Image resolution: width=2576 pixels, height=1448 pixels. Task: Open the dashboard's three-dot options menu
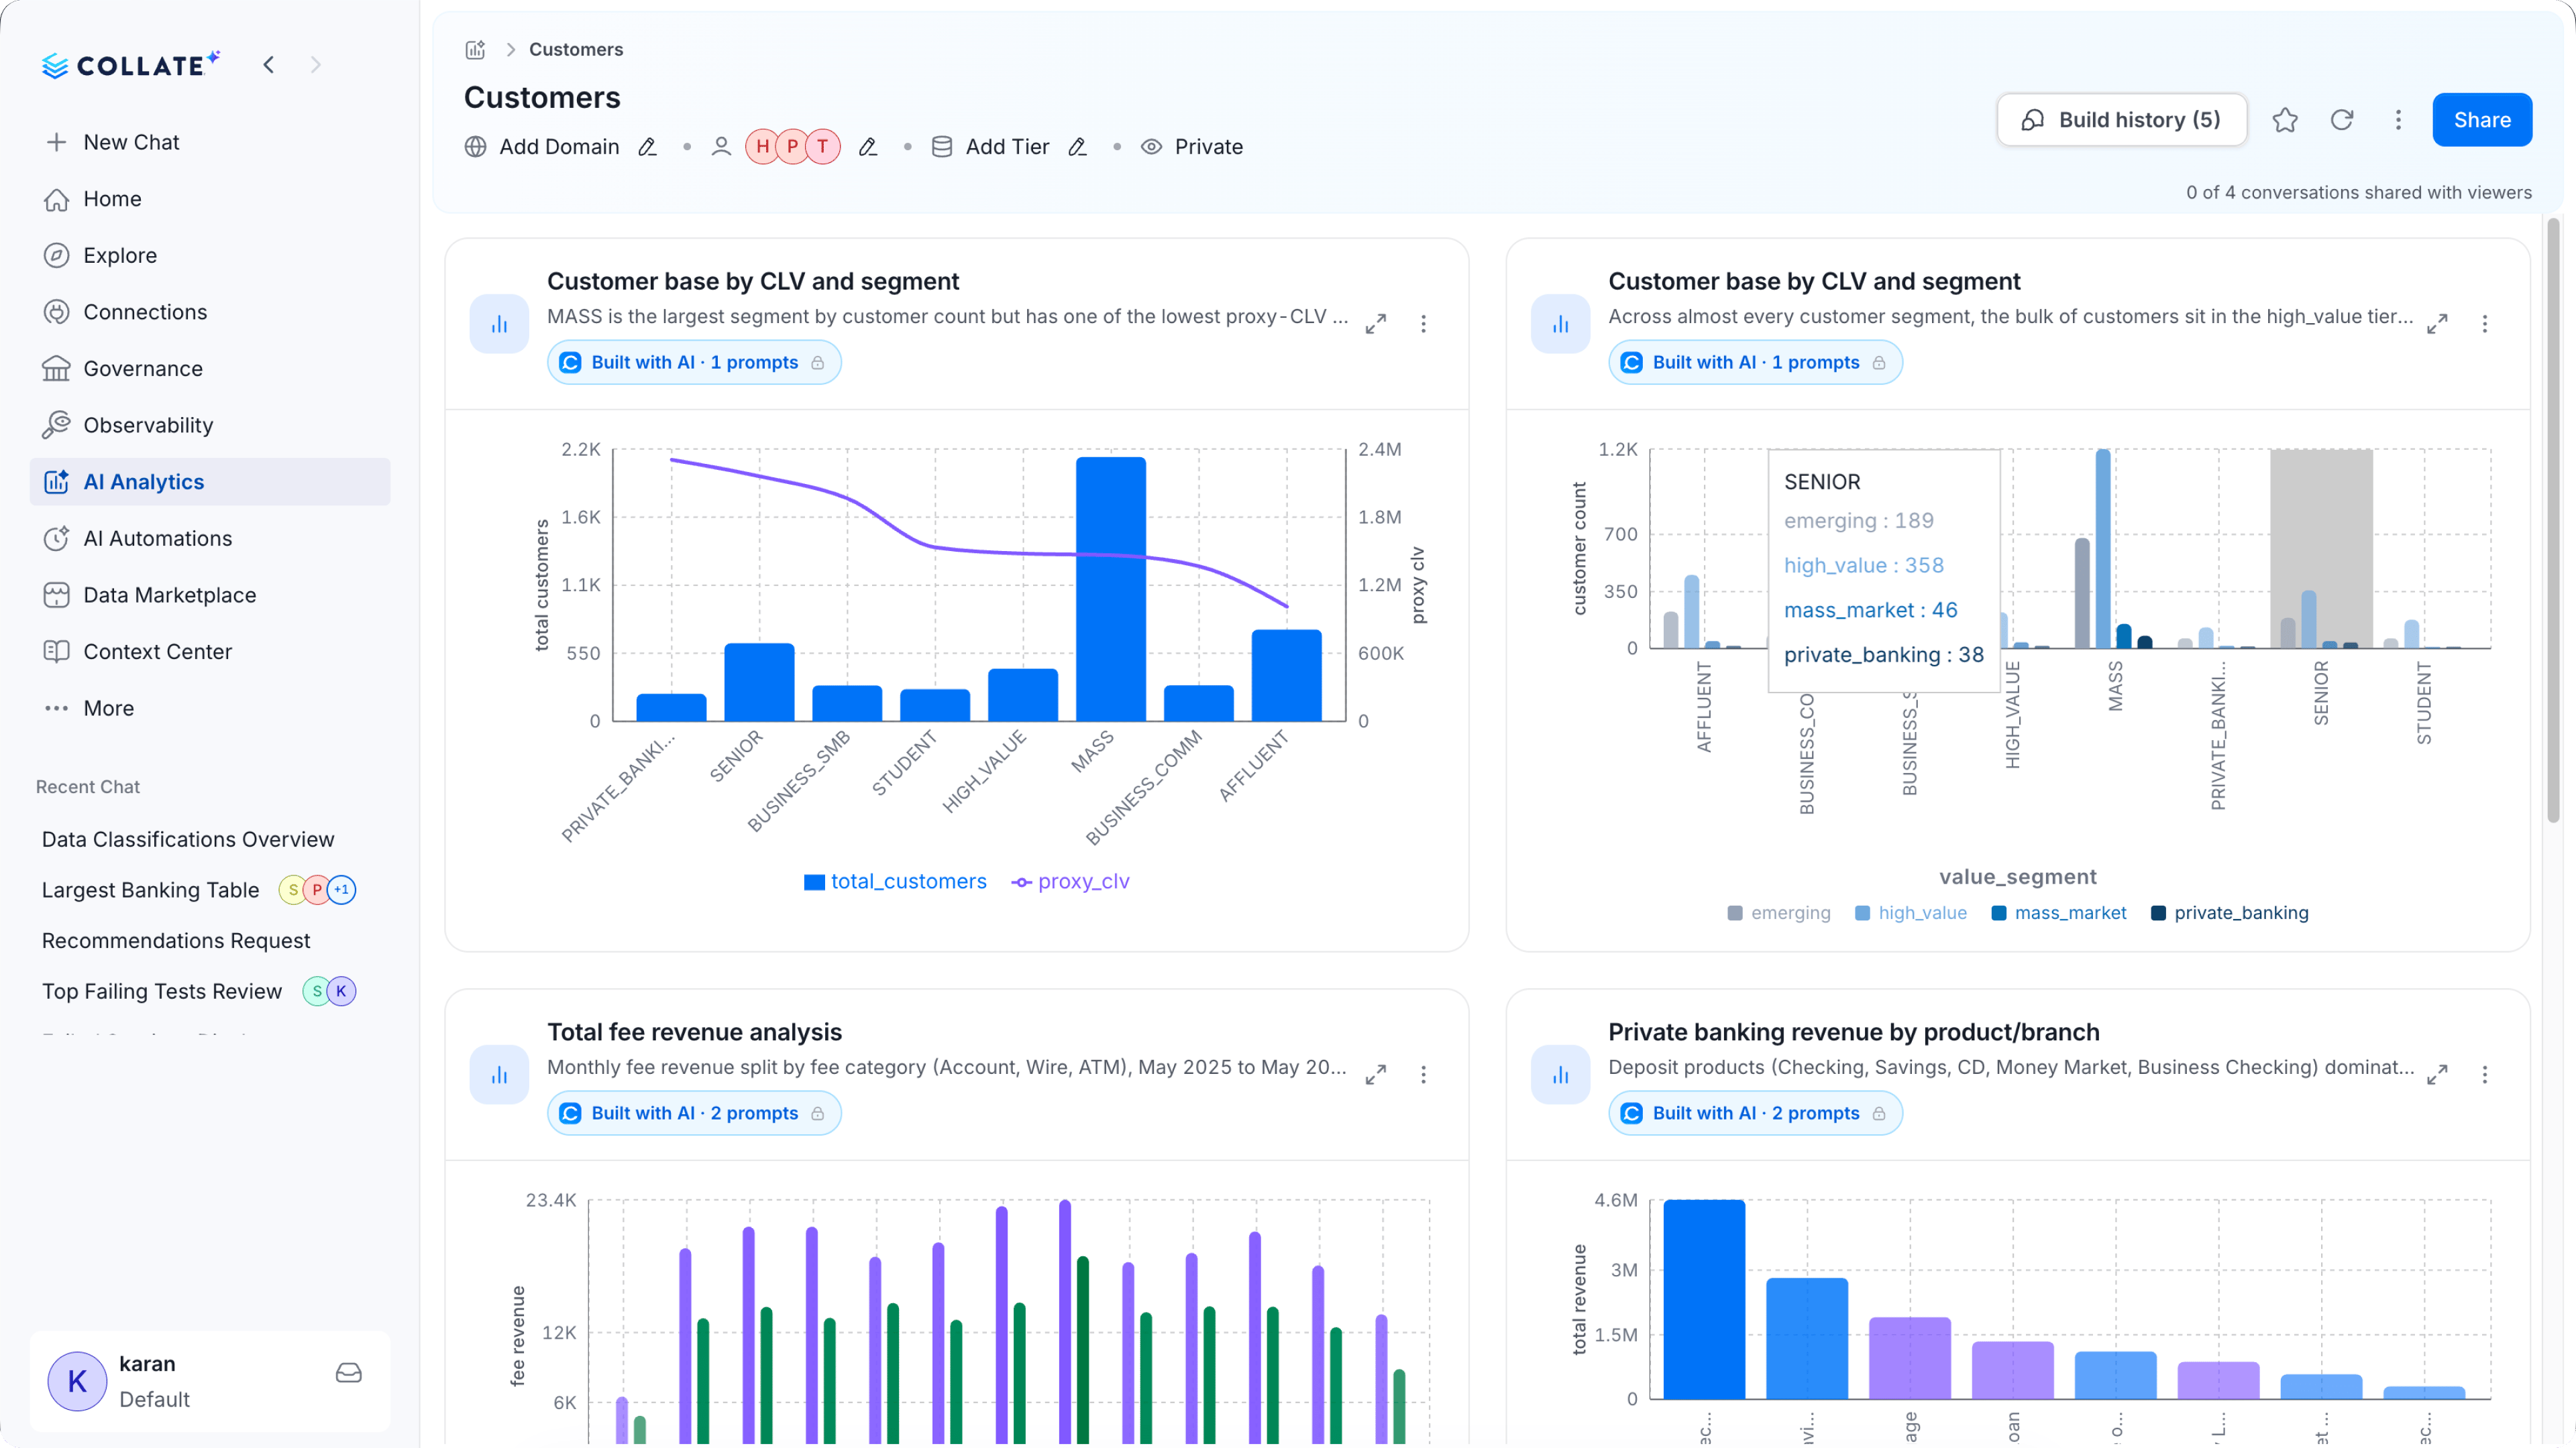pyautogui.click(x=2398, y=120)
